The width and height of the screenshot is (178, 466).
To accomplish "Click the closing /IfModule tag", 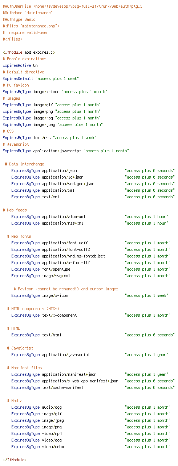I will click(x=15, y=460).
